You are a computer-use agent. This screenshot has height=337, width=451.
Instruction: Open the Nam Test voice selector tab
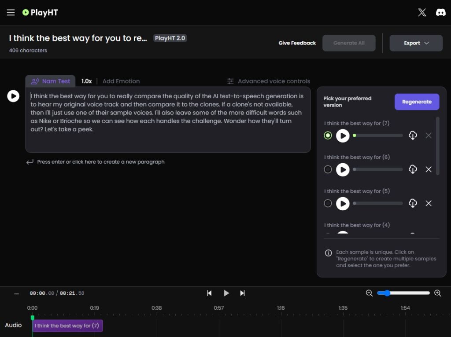pyautogui.click(x=51, y=81)
